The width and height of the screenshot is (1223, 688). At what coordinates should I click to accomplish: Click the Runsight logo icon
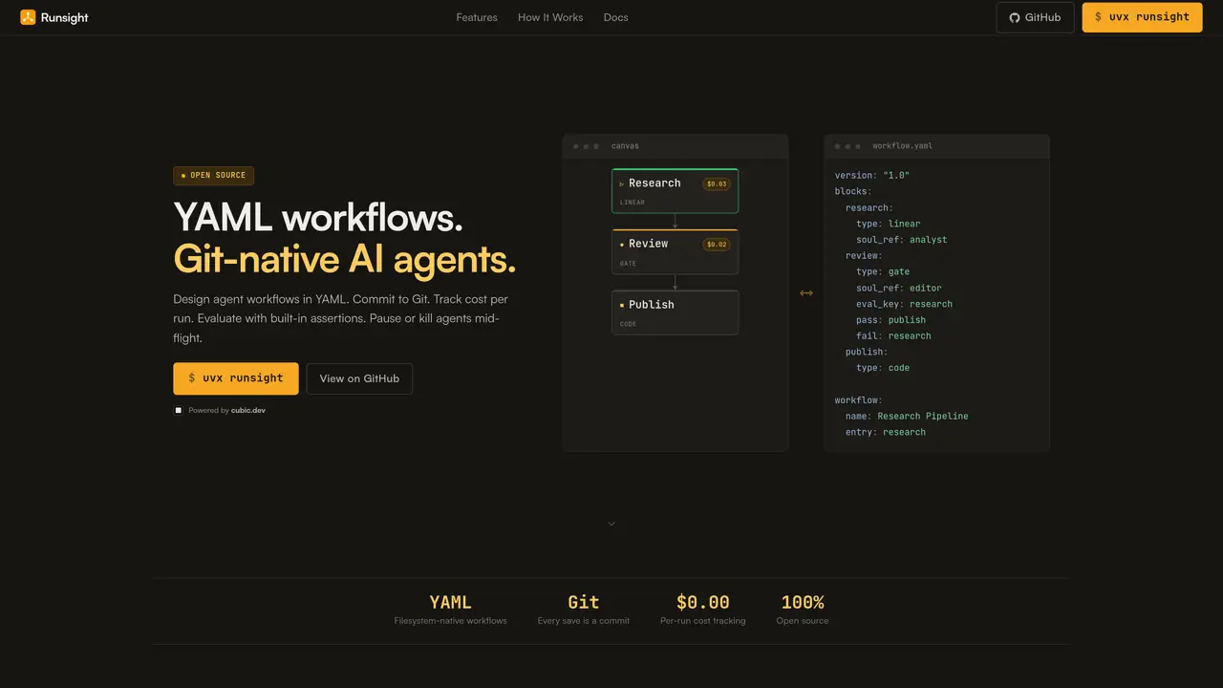pyautogui.click(x=28, y=17)
